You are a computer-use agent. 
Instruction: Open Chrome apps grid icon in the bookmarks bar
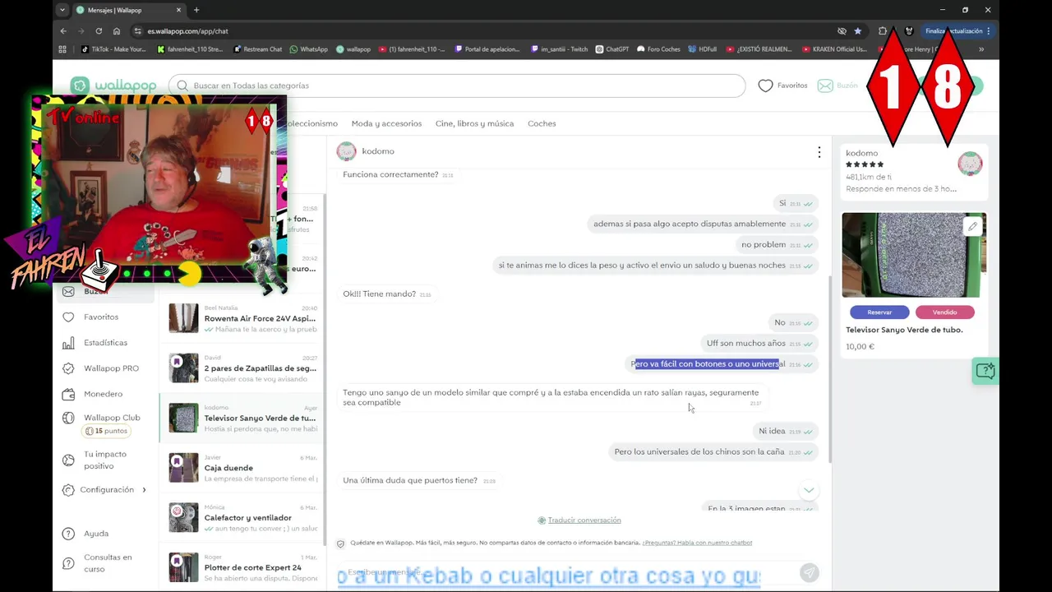[62, 49]
